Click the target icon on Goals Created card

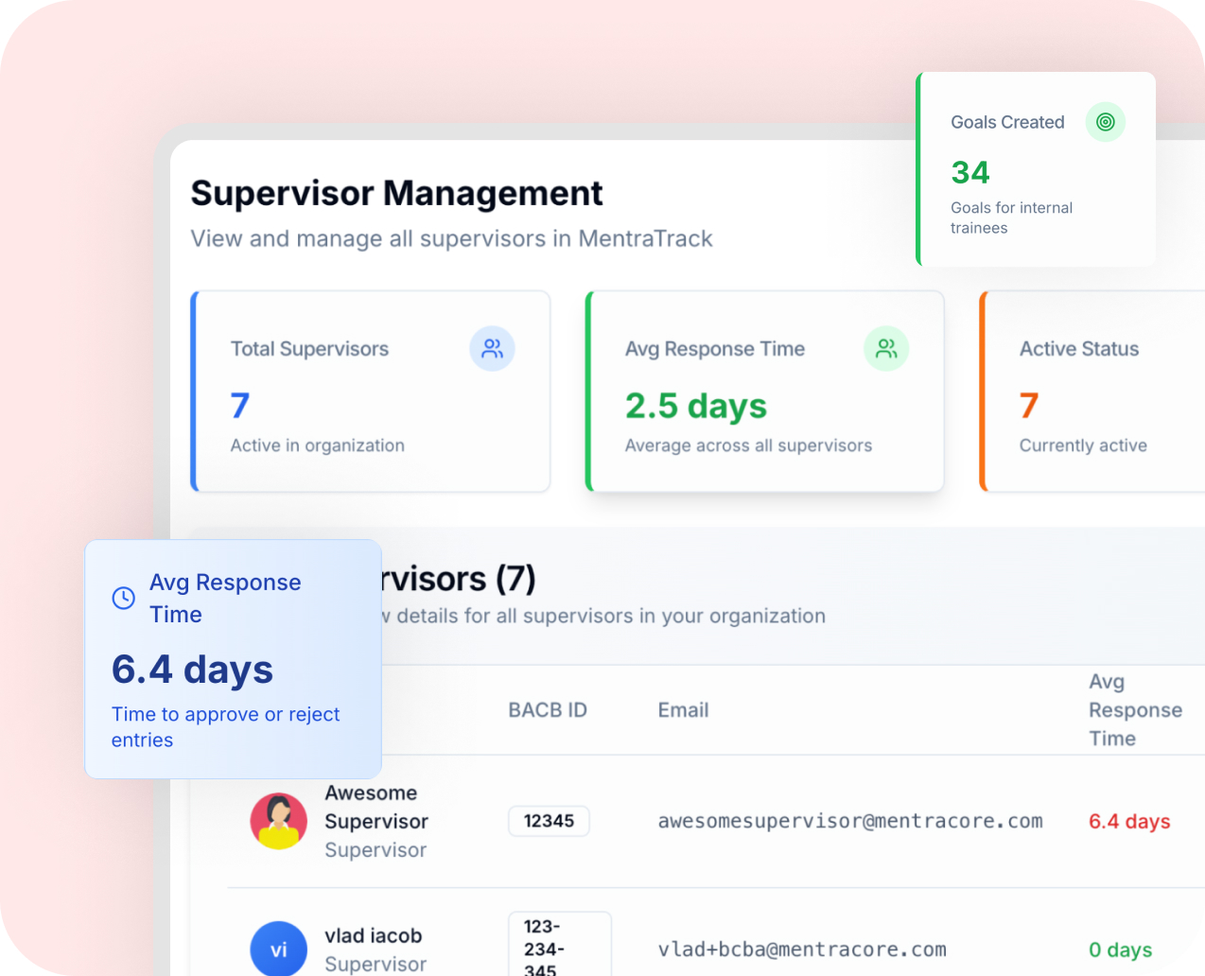tap(1105, 122)
